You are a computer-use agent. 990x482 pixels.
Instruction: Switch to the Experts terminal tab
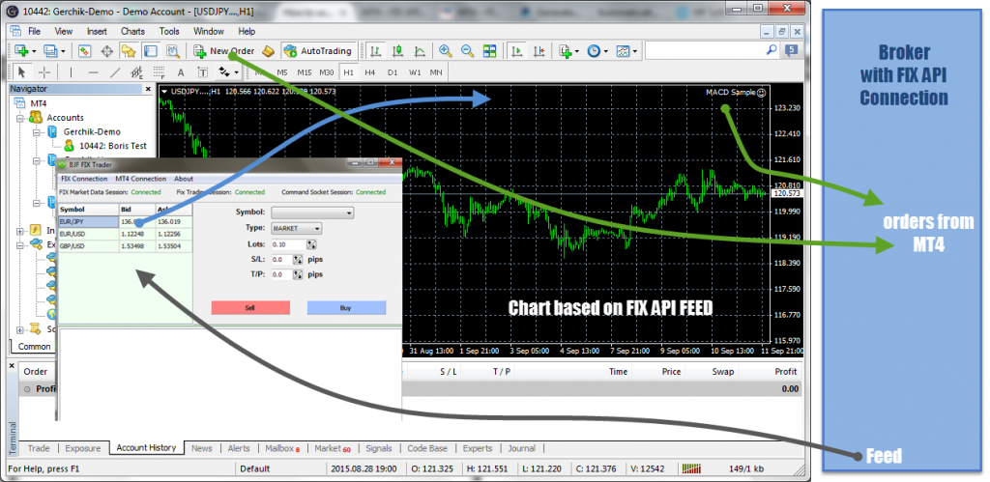tap(478, 448)
